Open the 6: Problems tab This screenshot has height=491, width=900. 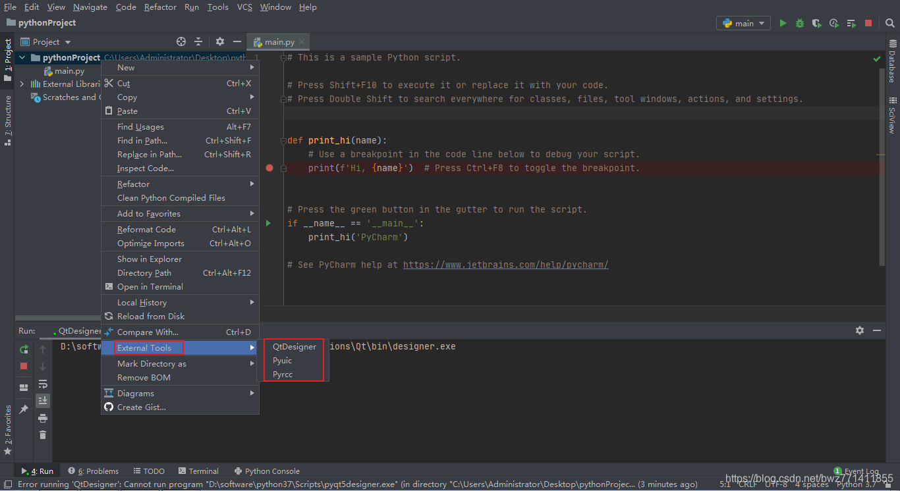[x=93, y=471]
